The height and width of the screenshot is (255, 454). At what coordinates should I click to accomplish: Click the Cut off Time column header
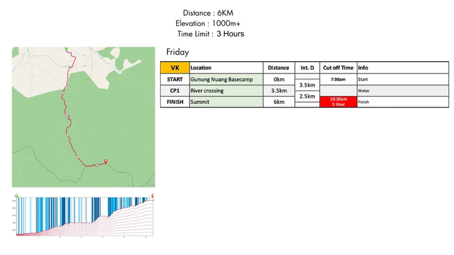coord(338,67)
